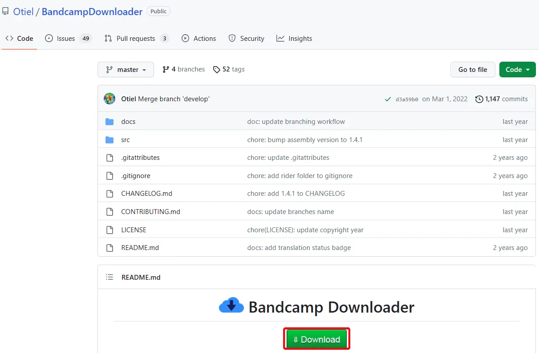The width and height of the screenshot is (539, 353).
Task: Open the BandcampDownloader repository link
Action: click(92, 12)
